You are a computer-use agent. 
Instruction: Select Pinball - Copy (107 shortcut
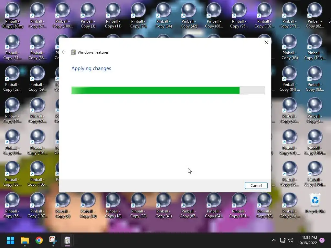[37, 206]
